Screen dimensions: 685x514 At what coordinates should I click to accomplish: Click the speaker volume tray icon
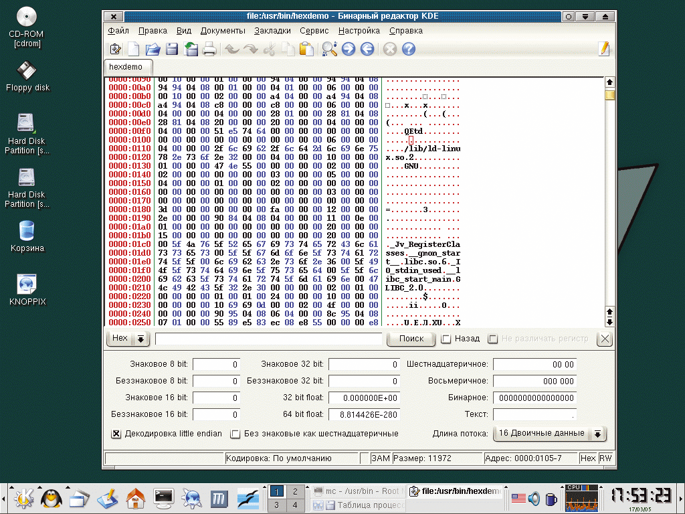(534, 498)
